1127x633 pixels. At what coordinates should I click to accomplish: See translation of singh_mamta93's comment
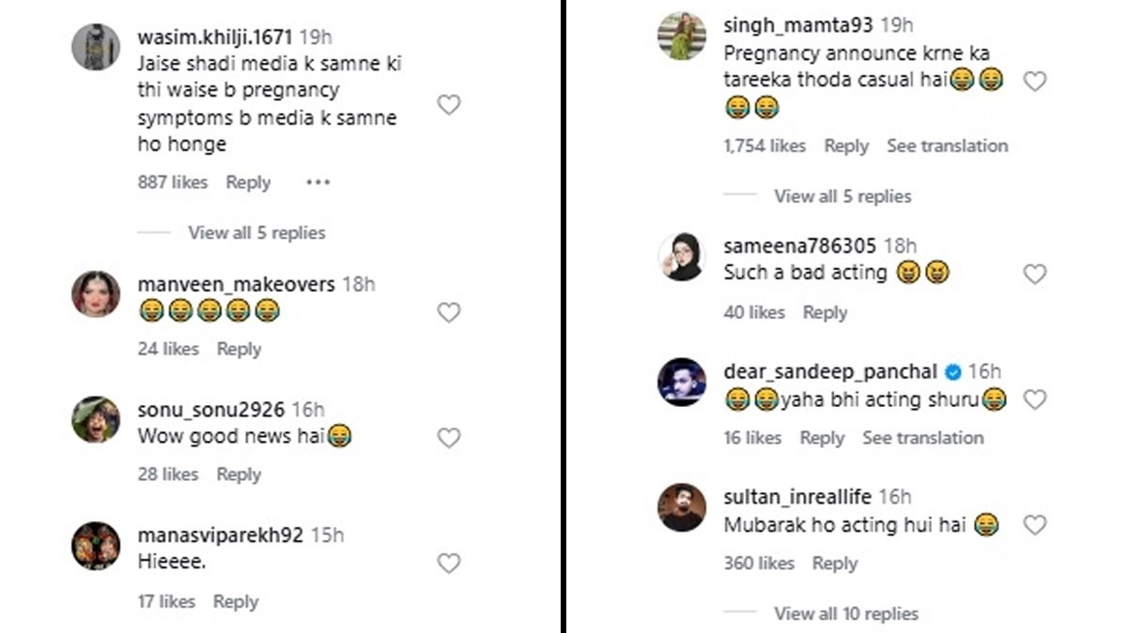(947, 146)
